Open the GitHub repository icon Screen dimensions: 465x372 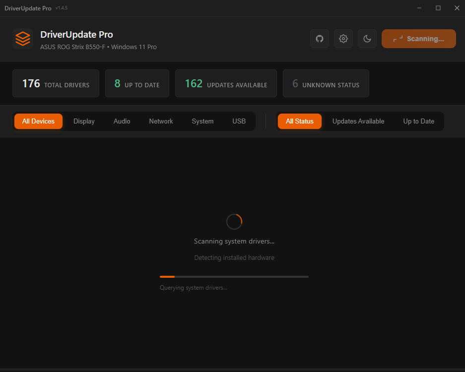click(319, 39)
